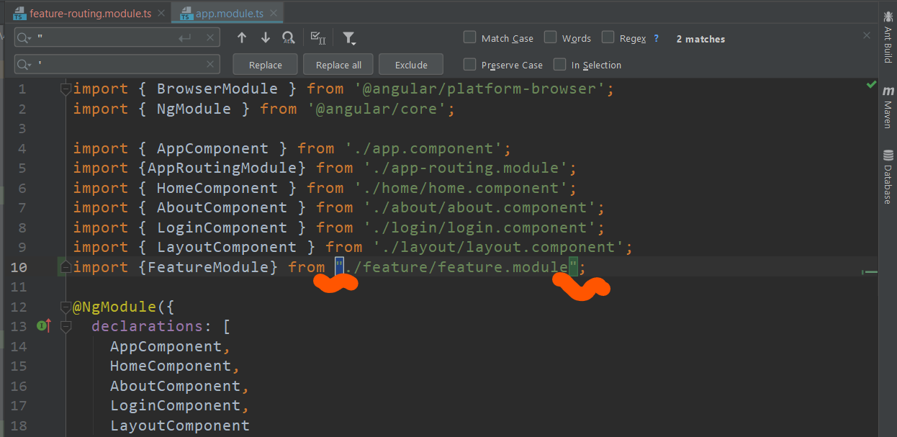The height and width of the screenshot is (437, 897).
Task: Click 'AppRoutingModule' on line 5
Action: click(222, 168)
